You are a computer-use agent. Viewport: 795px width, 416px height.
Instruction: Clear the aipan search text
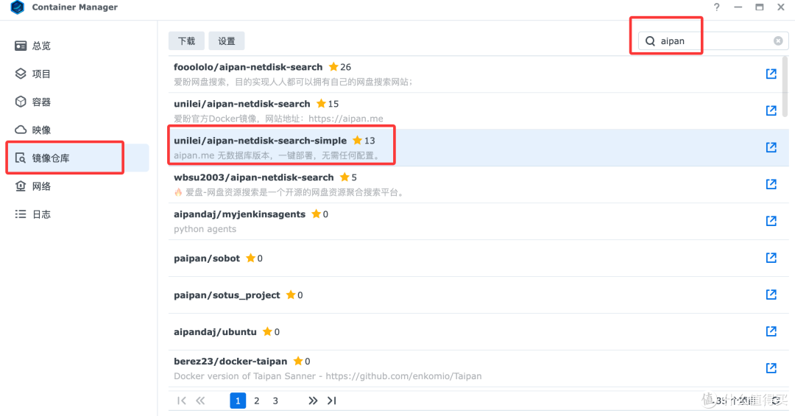coord(778,40)
